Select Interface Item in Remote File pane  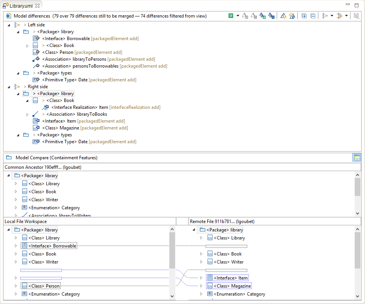point(230,278)
